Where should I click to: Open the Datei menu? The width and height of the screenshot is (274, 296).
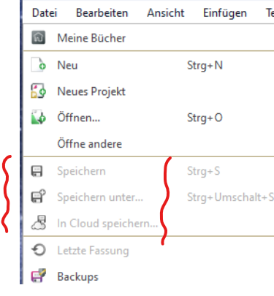[x=45, y=12]
